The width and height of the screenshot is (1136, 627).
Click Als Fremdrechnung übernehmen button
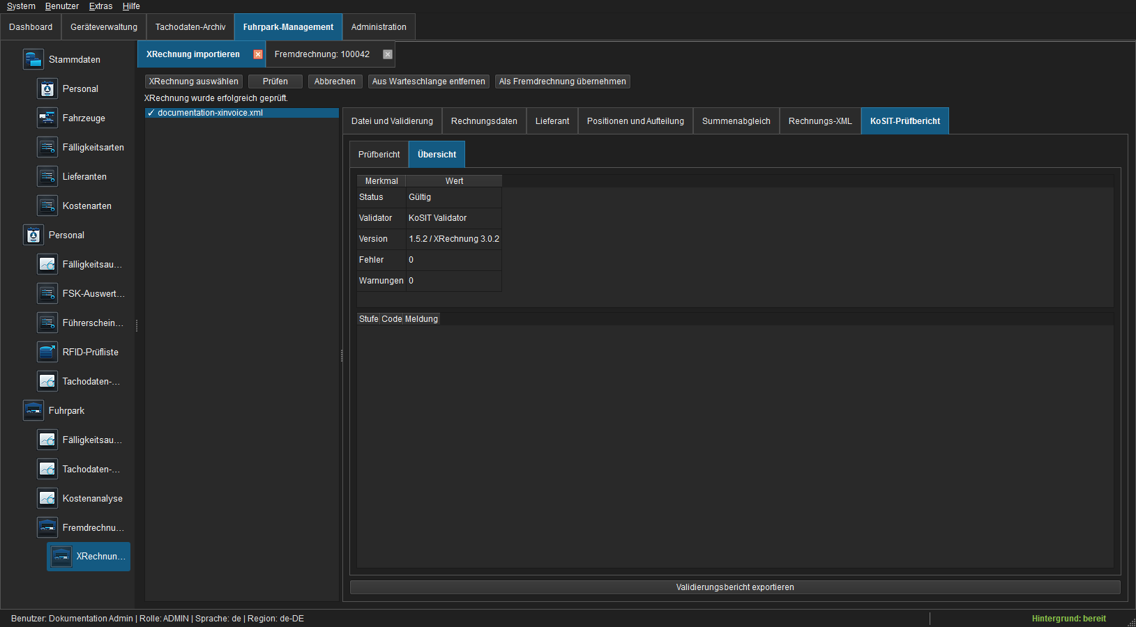563,82
